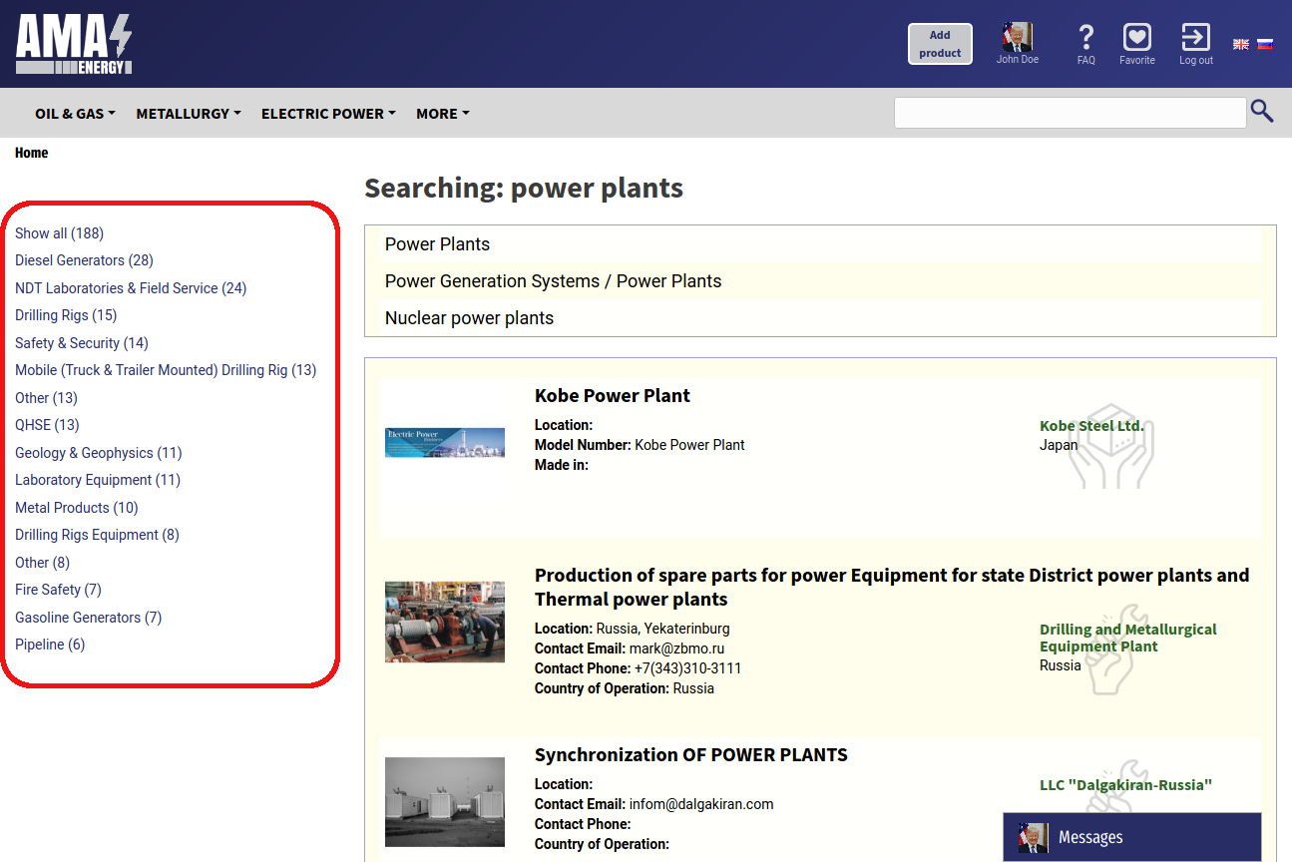Click phone number +7(343)310-3111
Image resolution: width=1292 pixels, height=862 pixels.
pos(687,668)
